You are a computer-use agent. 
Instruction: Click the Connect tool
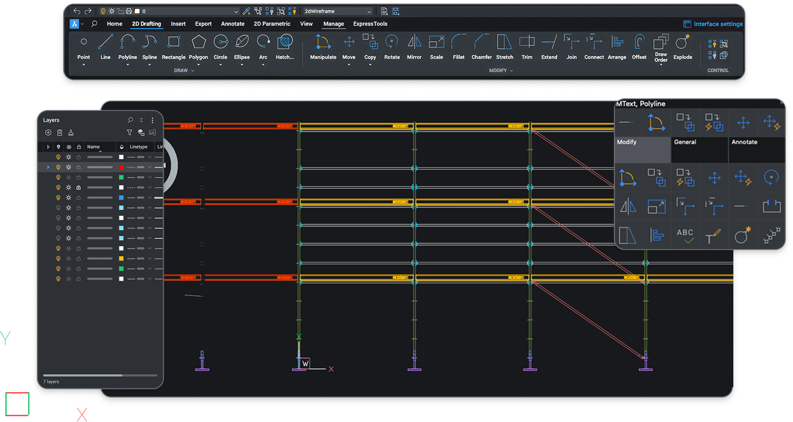point(594,46)
